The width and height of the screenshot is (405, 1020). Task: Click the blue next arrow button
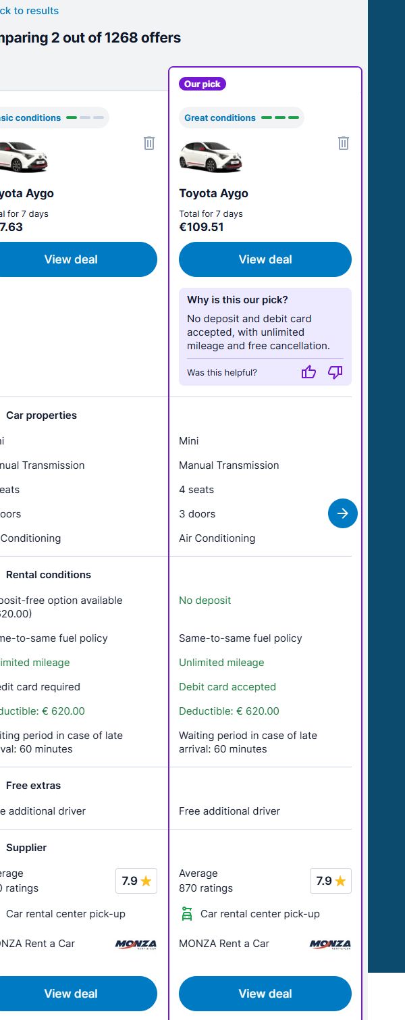tap(343, 513)
